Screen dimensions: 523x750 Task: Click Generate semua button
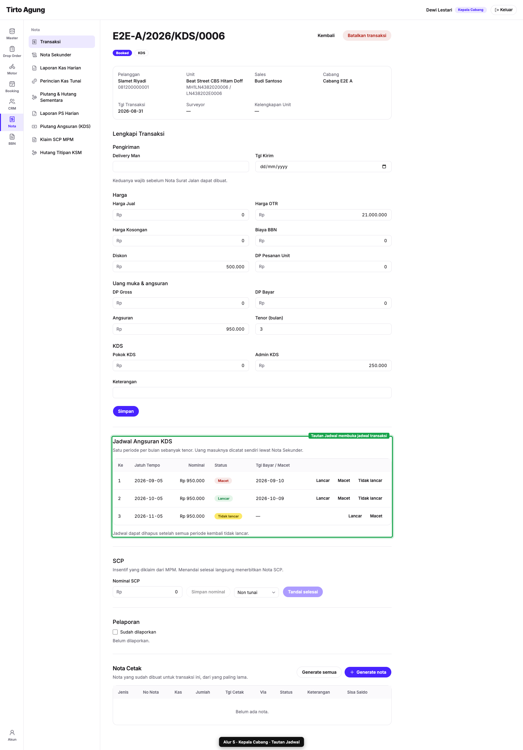pos(319,672)
